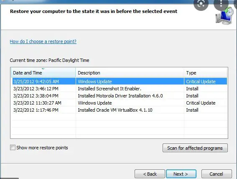237x179 pixels.
Task: Select Motorola Driver Installation 4.6.0 restore point
Action: click(x=120, y=96)
